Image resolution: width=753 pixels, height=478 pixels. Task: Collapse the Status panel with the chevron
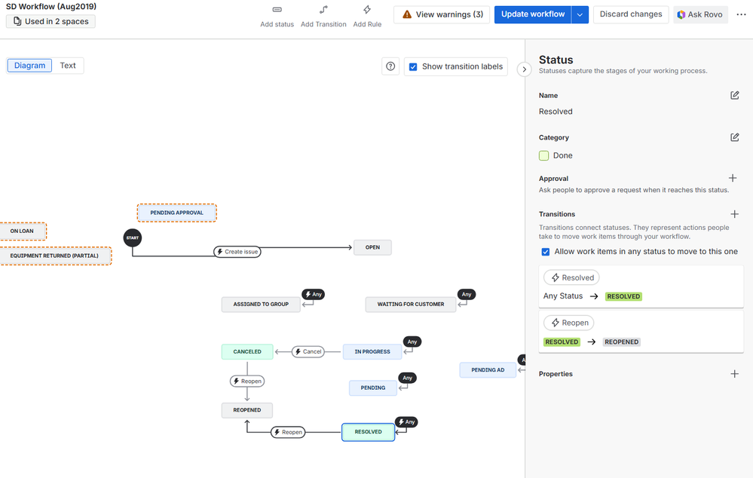(525, 68)
